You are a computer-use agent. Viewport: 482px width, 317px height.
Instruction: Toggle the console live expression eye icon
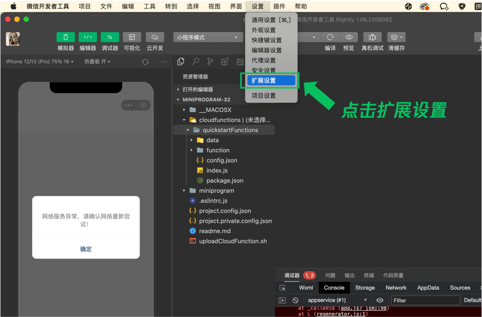[380, 301]
